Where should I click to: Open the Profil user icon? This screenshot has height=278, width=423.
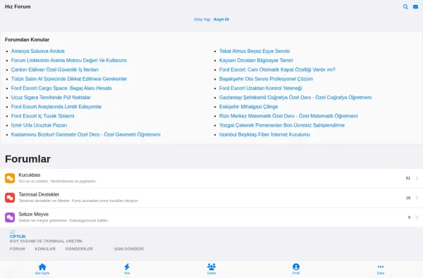pyautogui.click(x=296, y=267)
